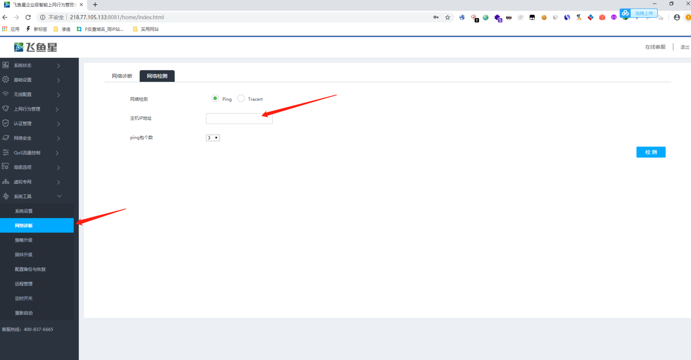
Task: Click the 系统状态 sidebar icon
Action: click(x=6, y=65)
